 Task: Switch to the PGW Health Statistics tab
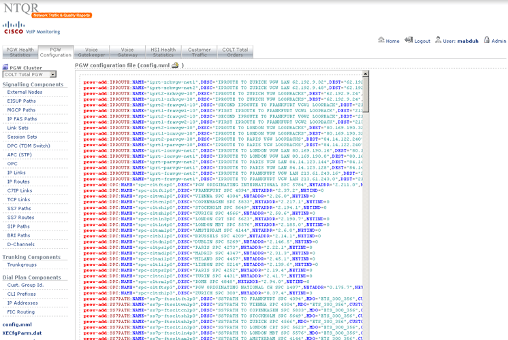(20, 52)
